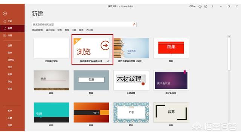Select the 木材纹理 Wood Type template
241x135 pixels.
coord(131,80)
